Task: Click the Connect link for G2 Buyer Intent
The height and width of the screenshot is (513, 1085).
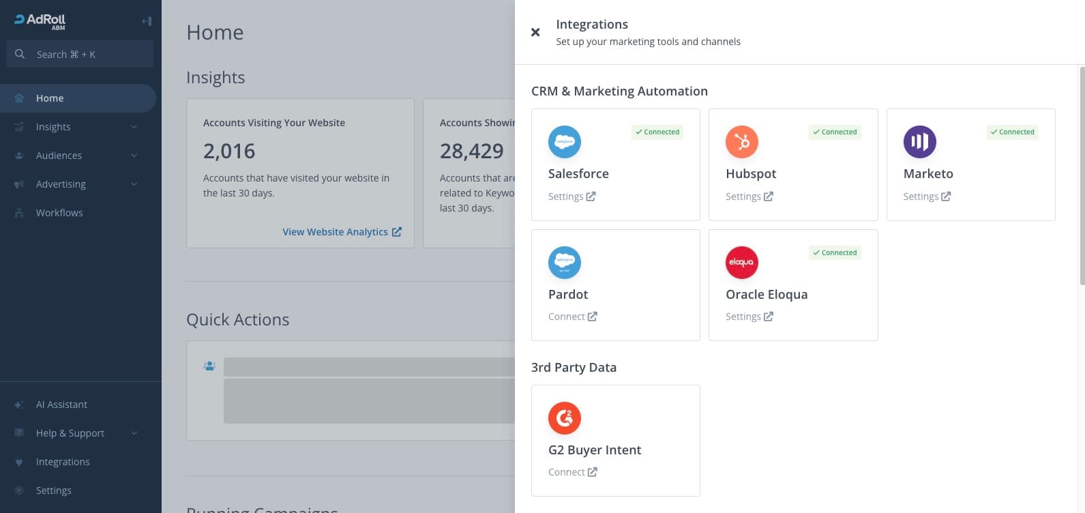Action: pyautogui.click(x=573, y=472)
